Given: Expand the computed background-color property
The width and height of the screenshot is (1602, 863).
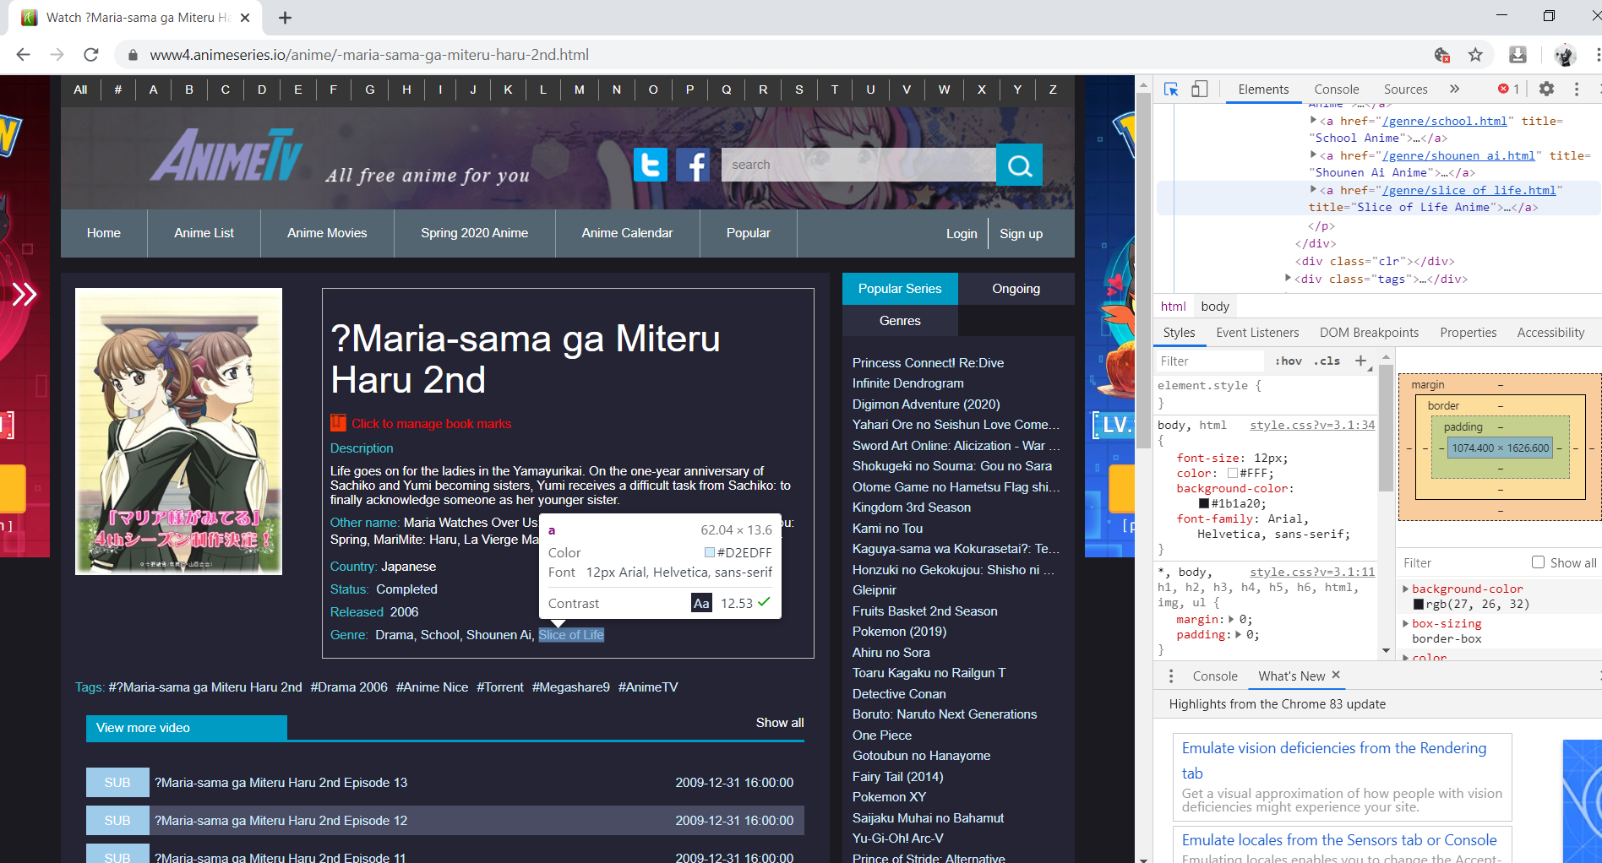Looking at the screenshot, I should coord(1406,589).
